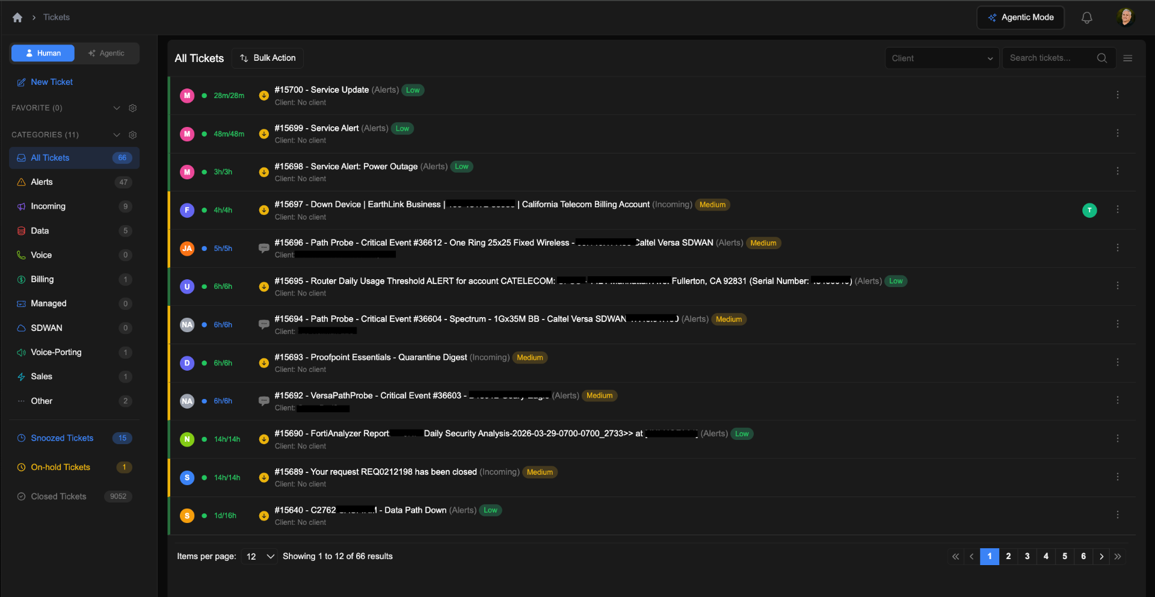Image resolution: width=1155 pixels, height=597 pixels.
Task: Open the SDWAN category
Action: pyautogui.click(x=45, y=328)
